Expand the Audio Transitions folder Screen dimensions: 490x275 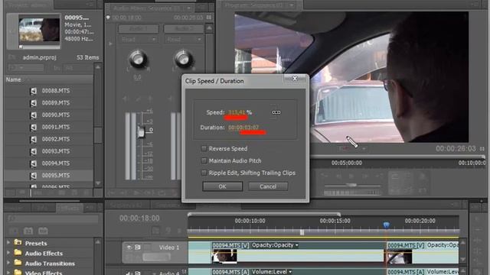point(8,263)
